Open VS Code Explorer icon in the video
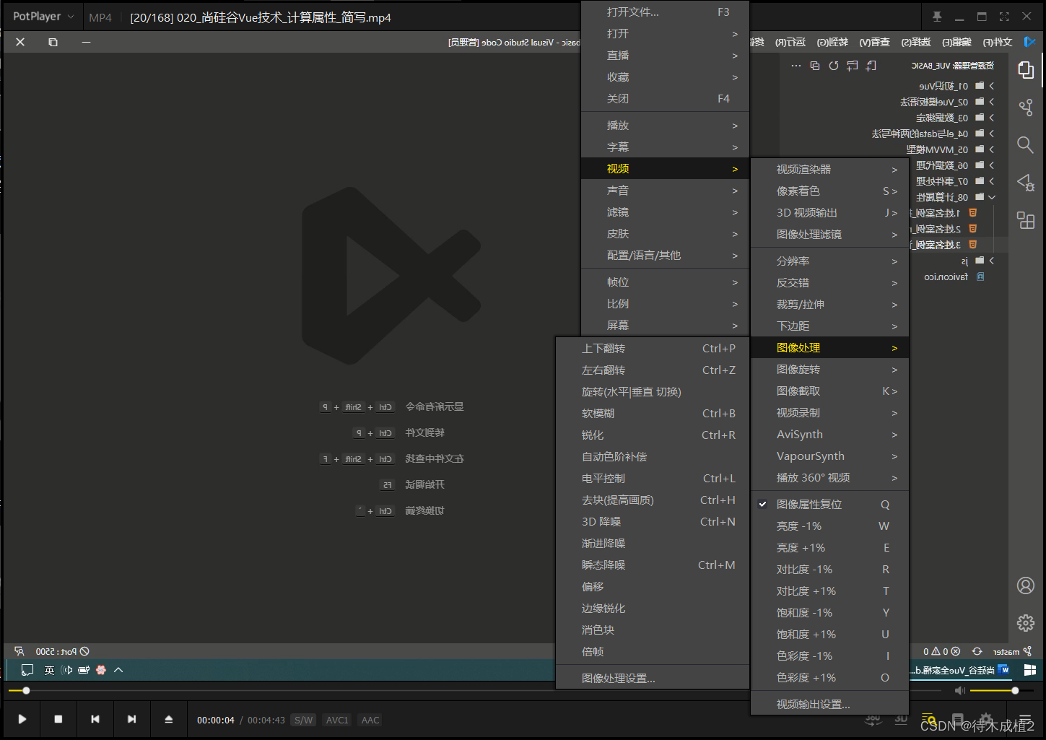This screenshot has height=740, width=1046. 1026,70
